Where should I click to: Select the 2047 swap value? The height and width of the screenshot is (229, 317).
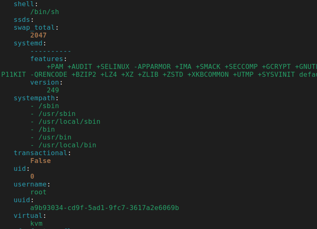(x=38, y=35)
